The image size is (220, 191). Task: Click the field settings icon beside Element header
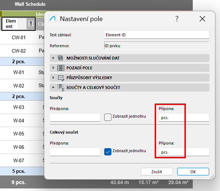pos(31,24)
